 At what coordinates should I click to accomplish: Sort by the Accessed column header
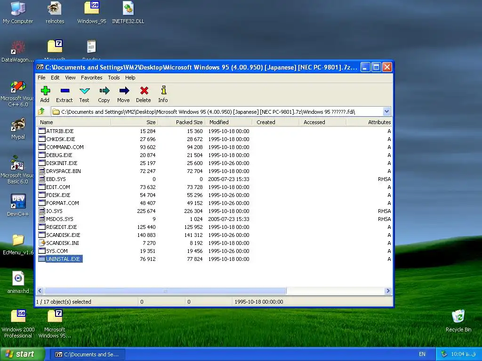322,122
